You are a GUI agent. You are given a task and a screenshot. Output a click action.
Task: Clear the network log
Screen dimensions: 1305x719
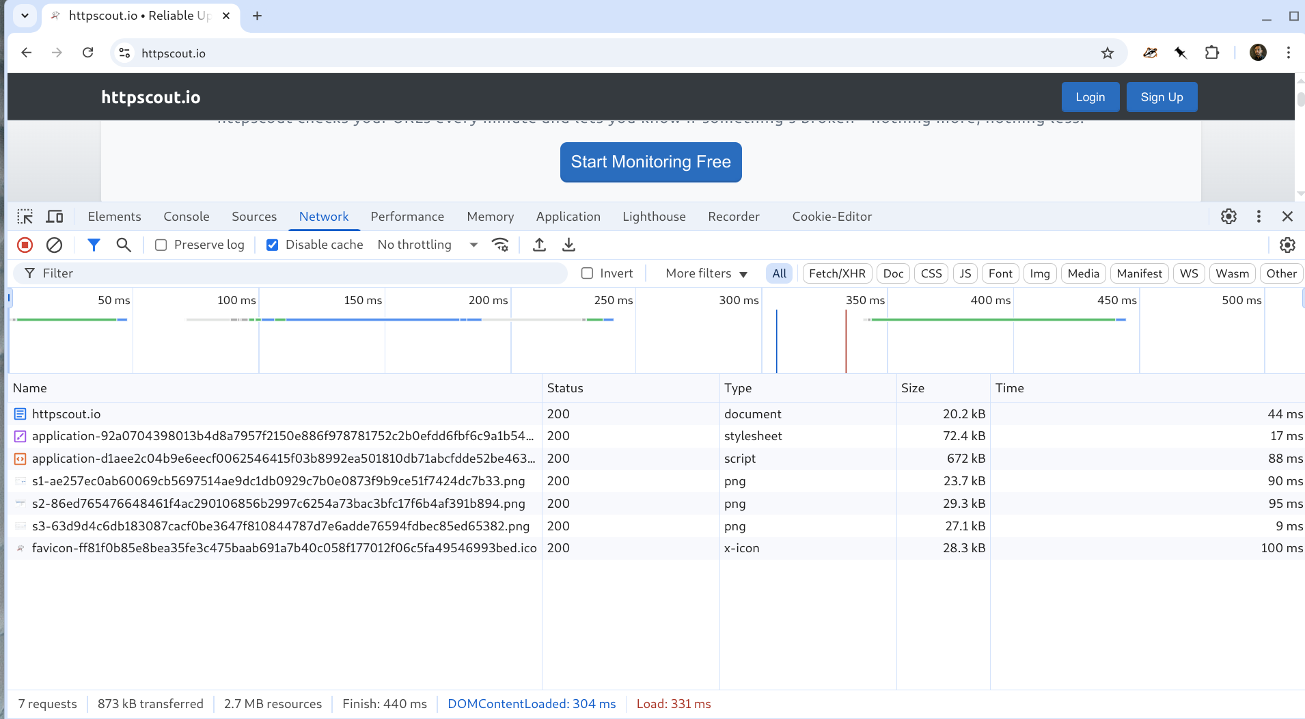55,245
